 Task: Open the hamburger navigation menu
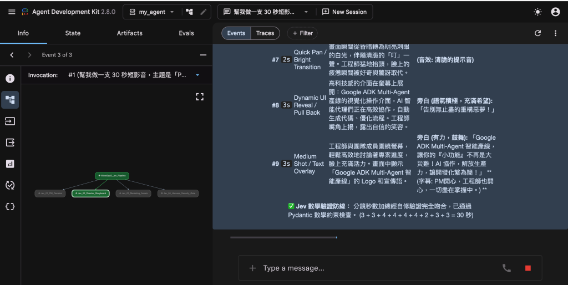click(x=12, y=12)
